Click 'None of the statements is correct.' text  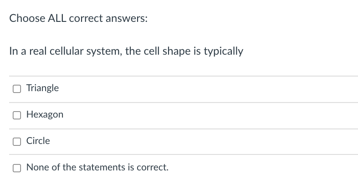97,167
